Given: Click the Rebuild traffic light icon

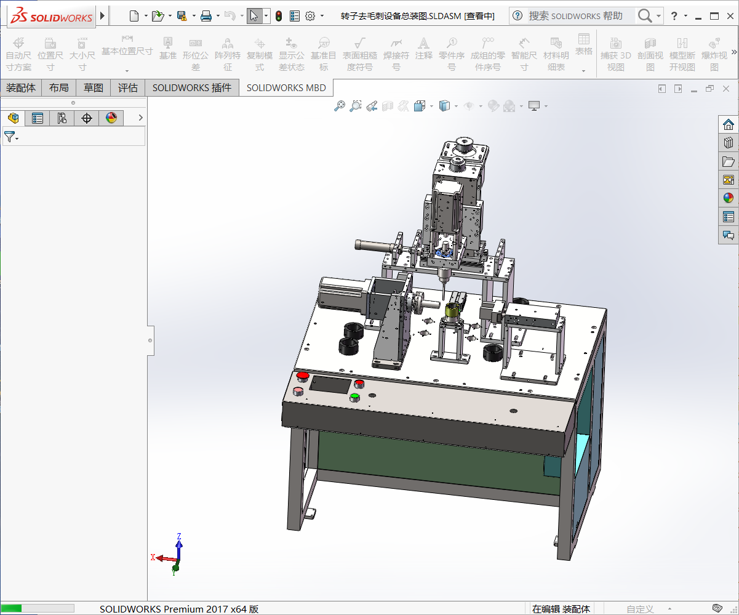Looking at the screenshot, I should [279, 16].
